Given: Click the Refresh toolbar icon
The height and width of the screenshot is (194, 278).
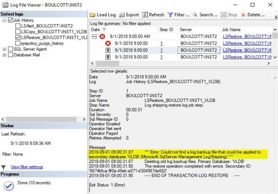Looking at the screenshot, I should coord(145,15).
